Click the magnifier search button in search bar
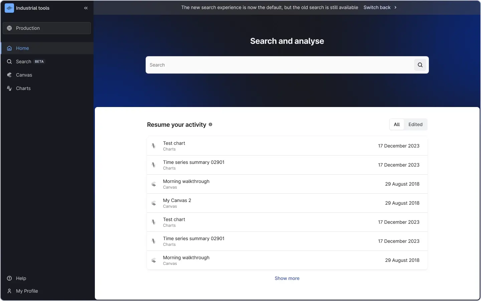This screenshot has width=481, height=301. click(x=420, y=65)
